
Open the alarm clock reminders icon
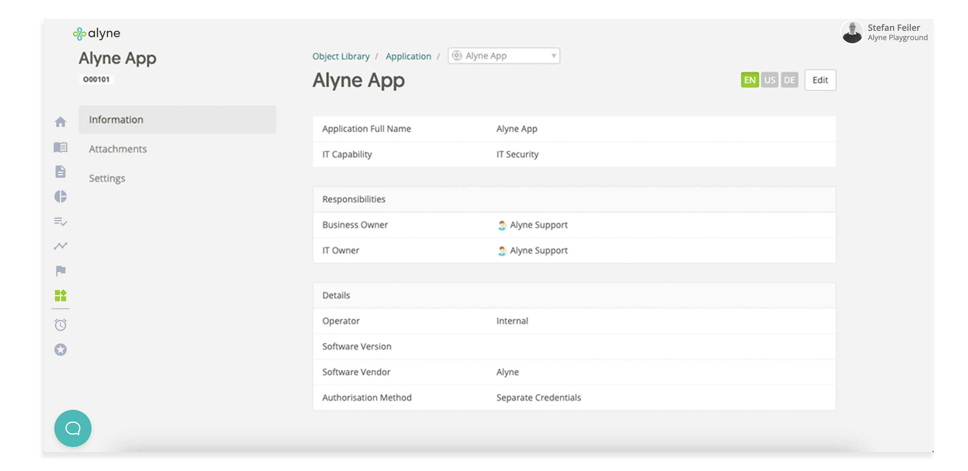(x=60, y=324)
